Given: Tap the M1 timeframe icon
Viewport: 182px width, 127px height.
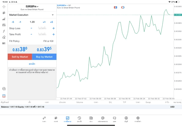Looking at the screenshot, I should (4, 43).
